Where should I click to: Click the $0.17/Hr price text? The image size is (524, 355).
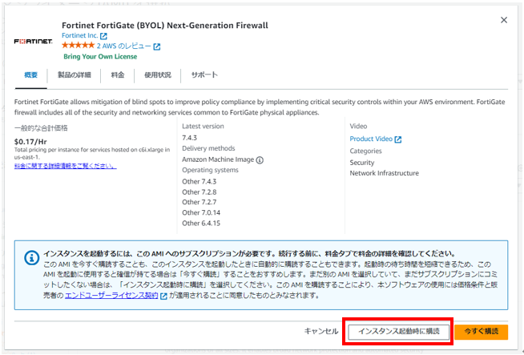(x=30, y=142)
